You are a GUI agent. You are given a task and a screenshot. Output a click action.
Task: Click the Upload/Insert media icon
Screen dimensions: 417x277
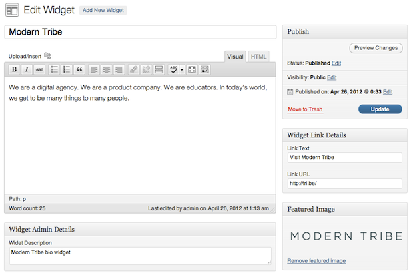coord(48,56)
